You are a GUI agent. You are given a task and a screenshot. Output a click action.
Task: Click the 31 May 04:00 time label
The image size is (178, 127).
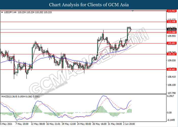[x=115, y=124]
